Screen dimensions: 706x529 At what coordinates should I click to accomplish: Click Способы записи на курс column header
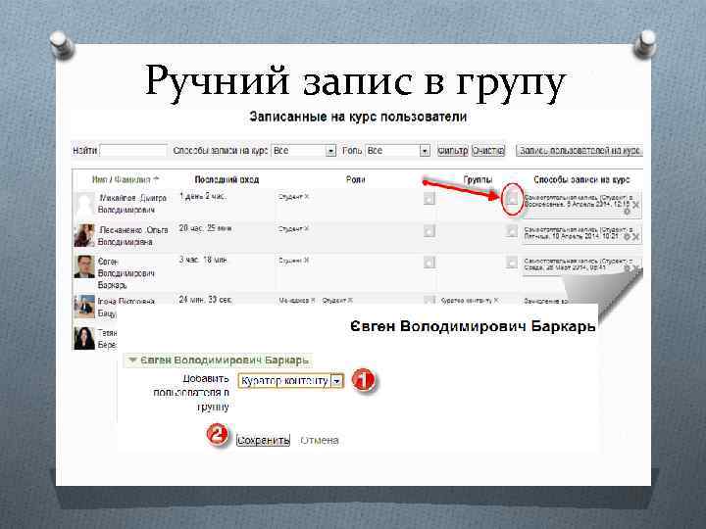581,179
